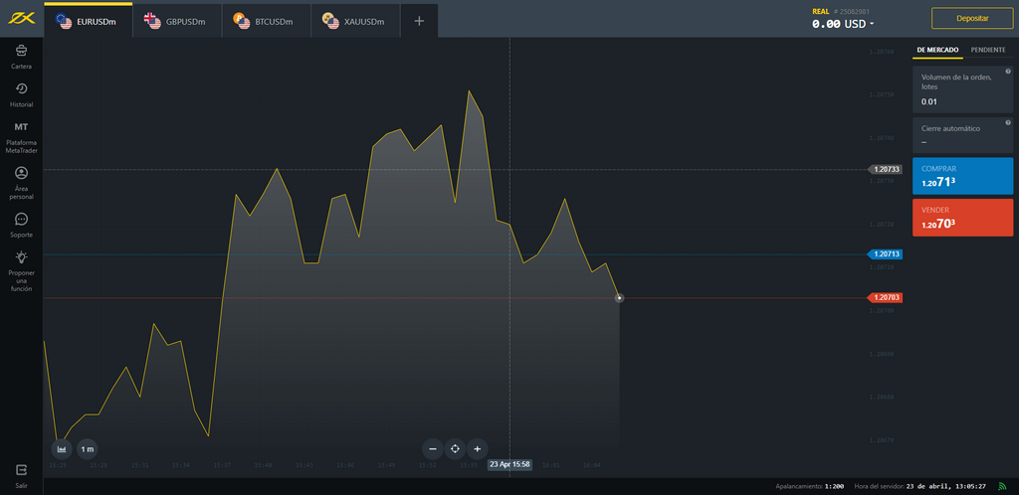Recenter chart with crosshair button
Viewport: 1019px width, 495px height.
(455, 449)
